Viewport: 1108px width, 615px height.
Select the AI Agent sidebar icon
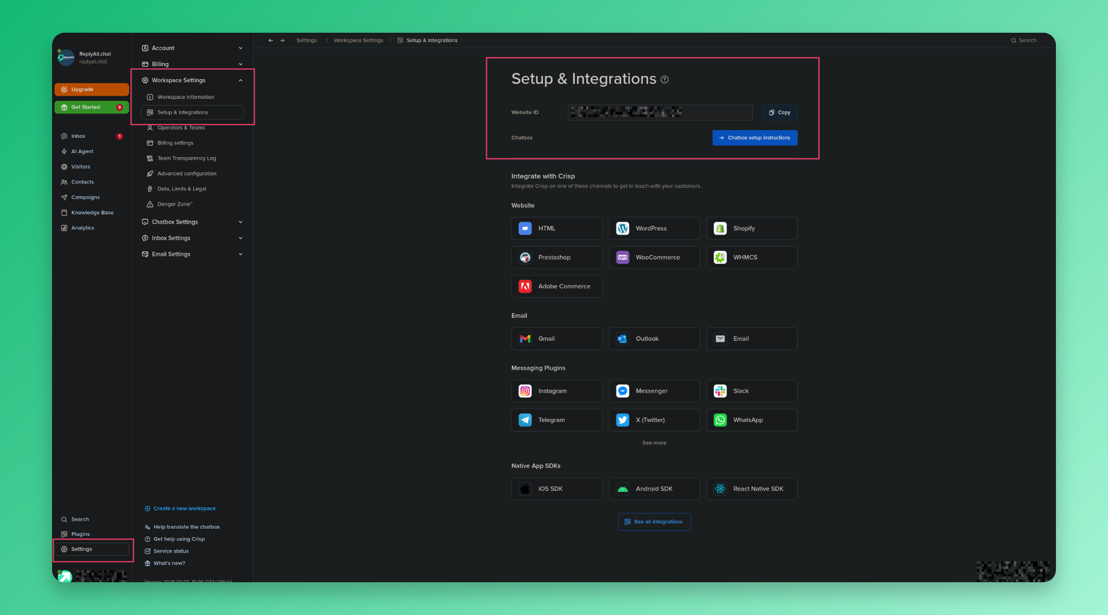point(81,151)
